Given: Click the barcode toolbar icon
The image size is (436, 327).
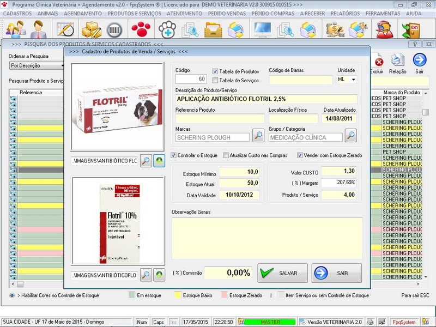Looking at the screenshot, I should click(114, 30).
